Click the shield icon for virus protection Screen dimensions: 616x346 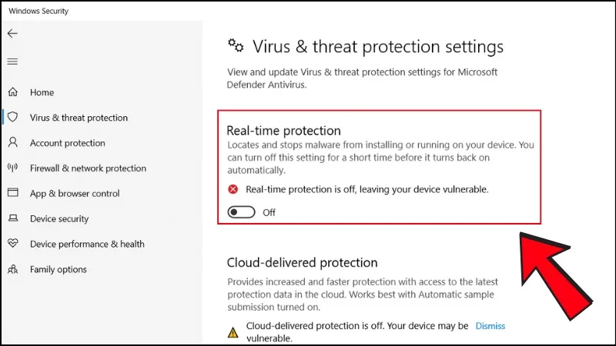point(12,118)
